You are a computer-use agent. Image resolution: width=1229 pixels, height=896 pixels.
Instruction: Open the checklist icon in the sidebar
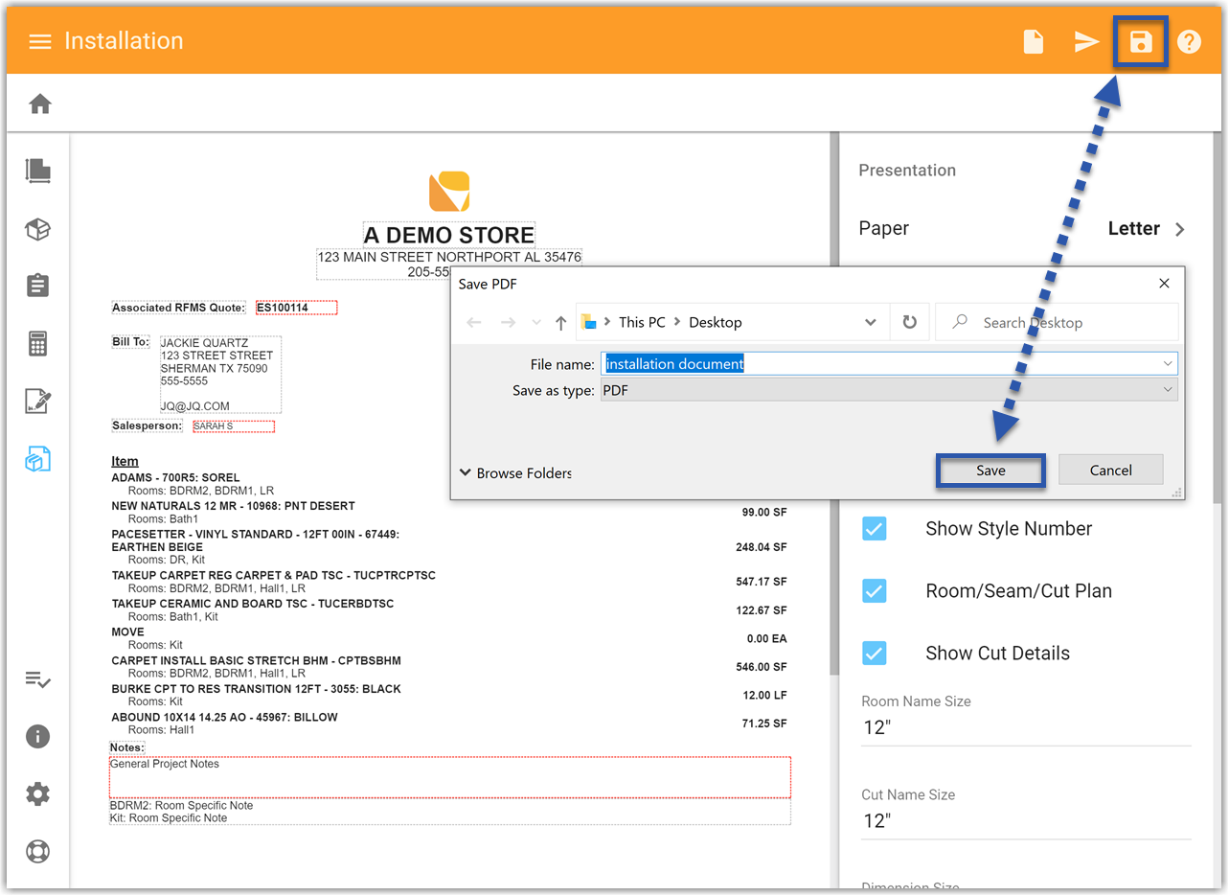[x=37, y=679]
